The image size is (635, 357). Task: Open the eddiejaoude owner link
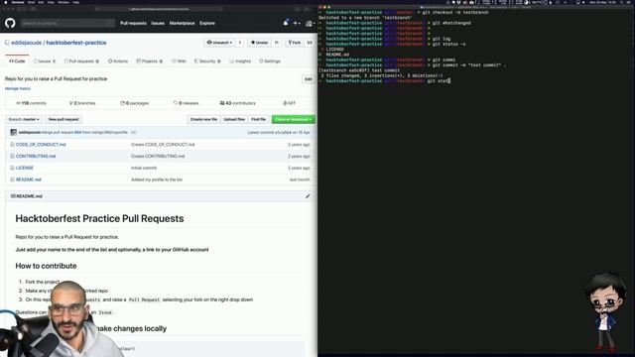click(x=27, y=43)
